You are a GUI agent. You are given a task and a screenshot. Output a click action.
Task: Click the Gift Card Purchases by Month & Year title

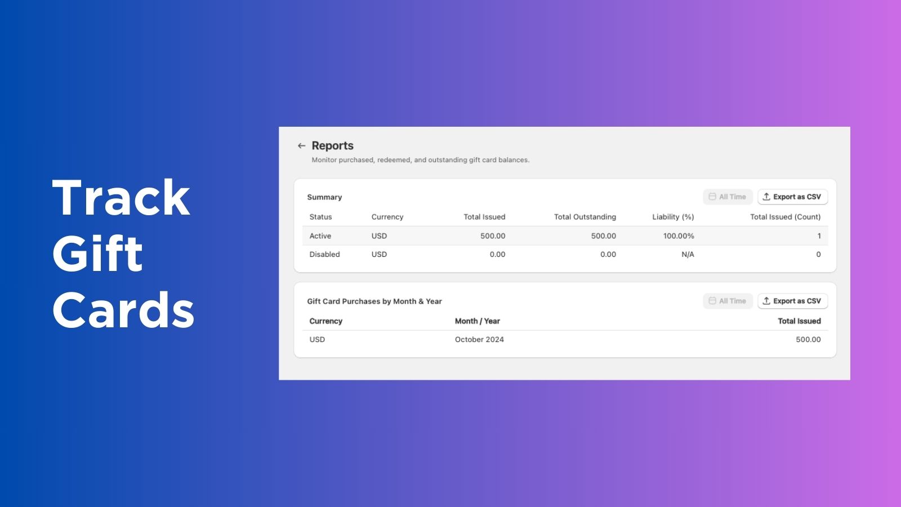[x=374, y=301]
